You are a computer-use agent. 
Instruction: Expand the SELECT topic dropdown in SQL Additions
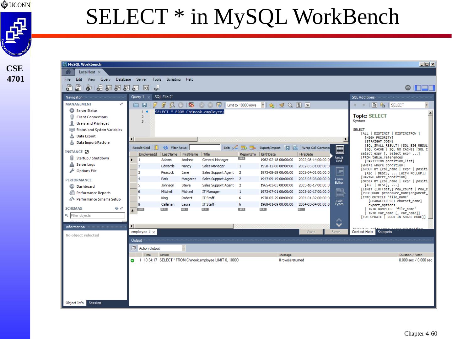(x=426, y=105)
